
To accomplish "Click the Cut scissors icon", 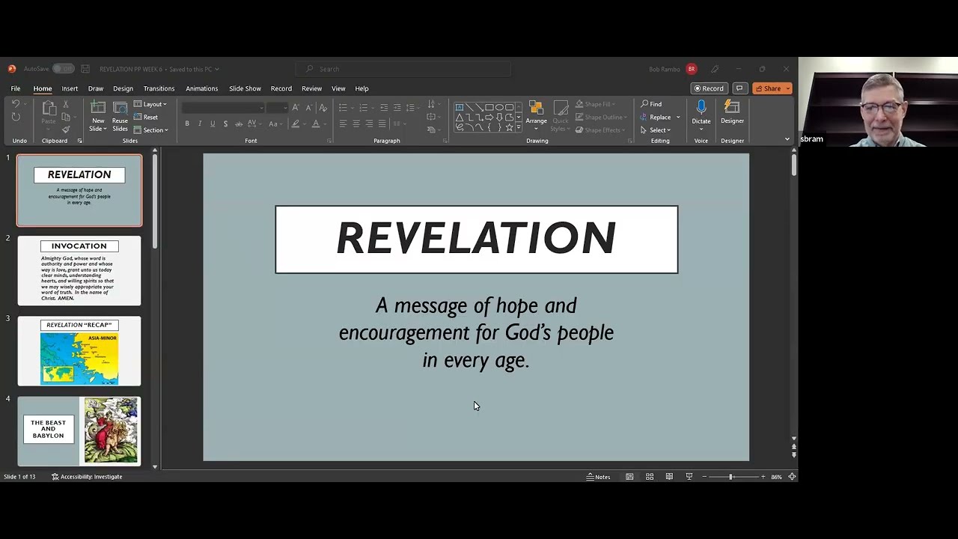I will pyautogui.click(x=66, y=104).
